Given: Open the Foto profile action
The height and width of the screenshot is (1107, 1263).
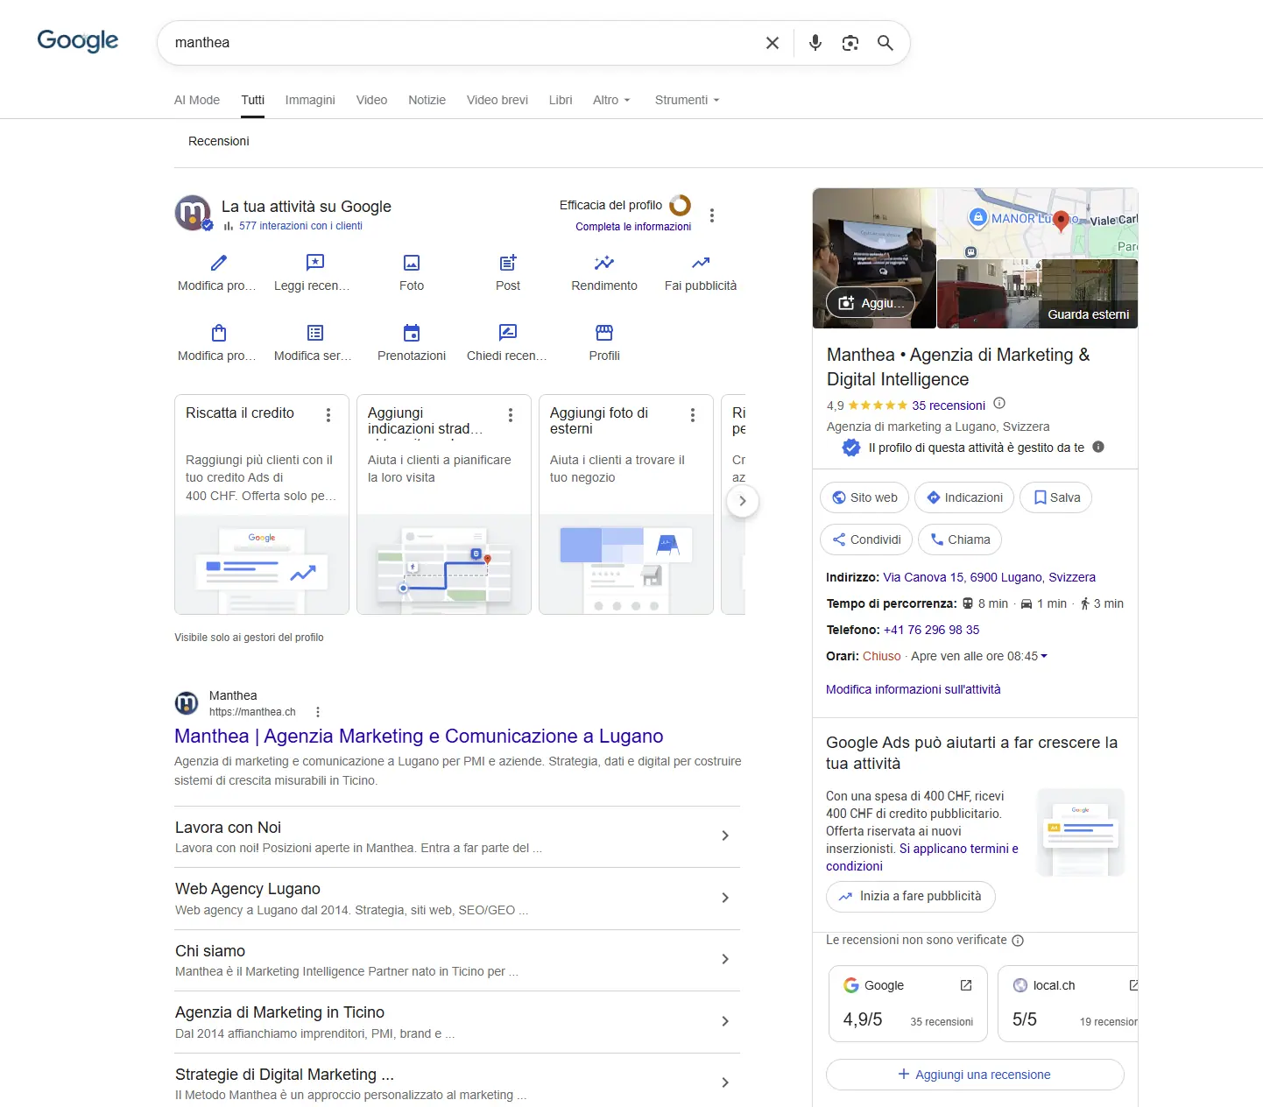Looking at the screenshot, I should tap(412, 273).
